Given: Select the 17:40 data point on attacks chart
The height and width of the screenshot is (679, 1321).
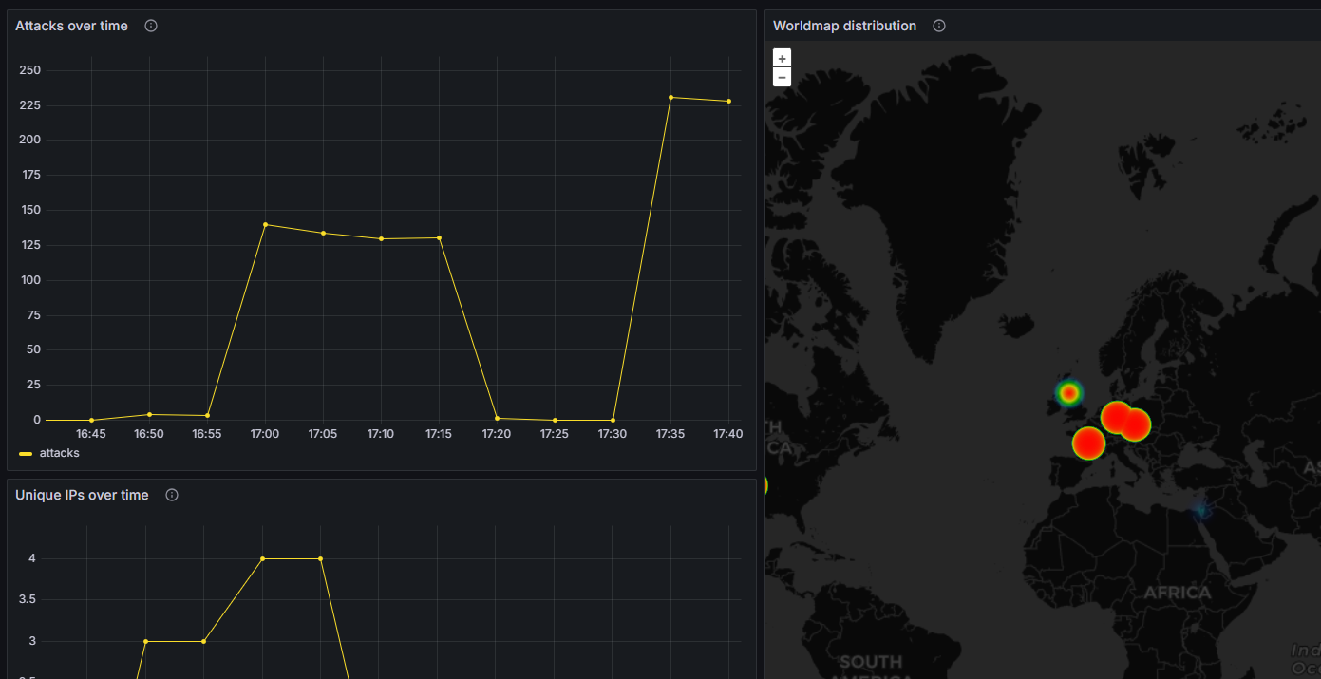Looking at the screenshot, I should coord(728,101).
